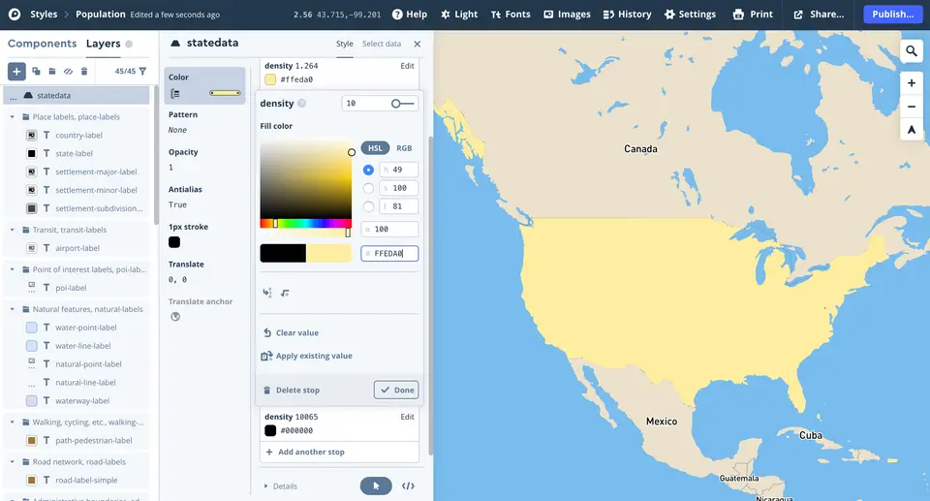
Task: Group the selected layers into a folder
Action: [x=52, y=71]
